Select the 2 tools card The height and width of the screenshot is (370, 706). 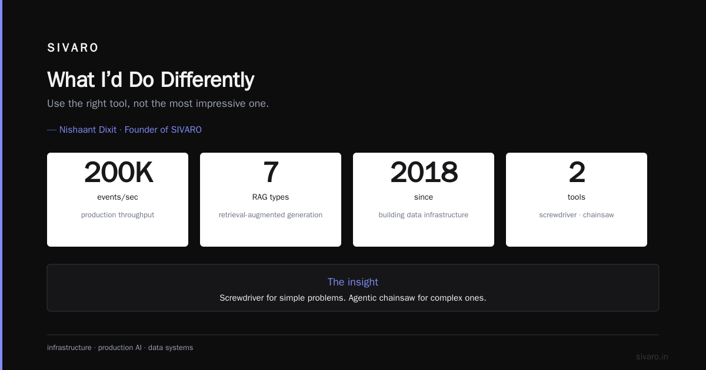click(x=577, y=200)
